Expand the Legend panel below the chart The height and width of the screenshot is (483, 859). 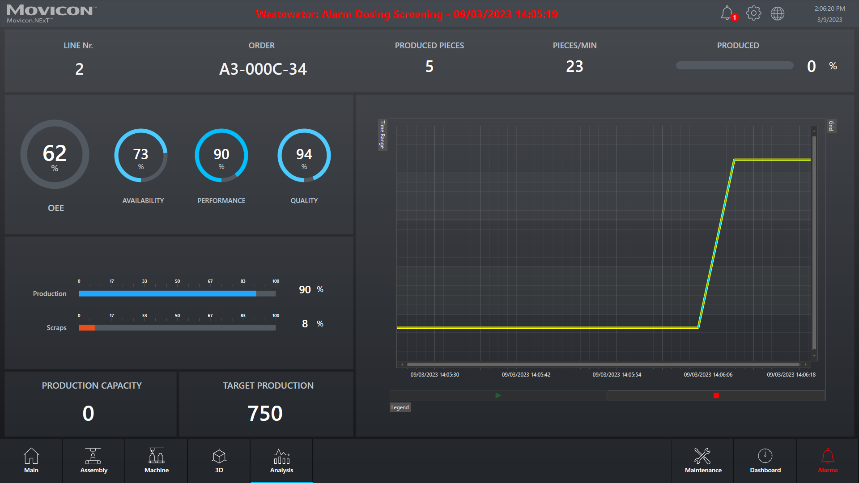coord(400,407)
